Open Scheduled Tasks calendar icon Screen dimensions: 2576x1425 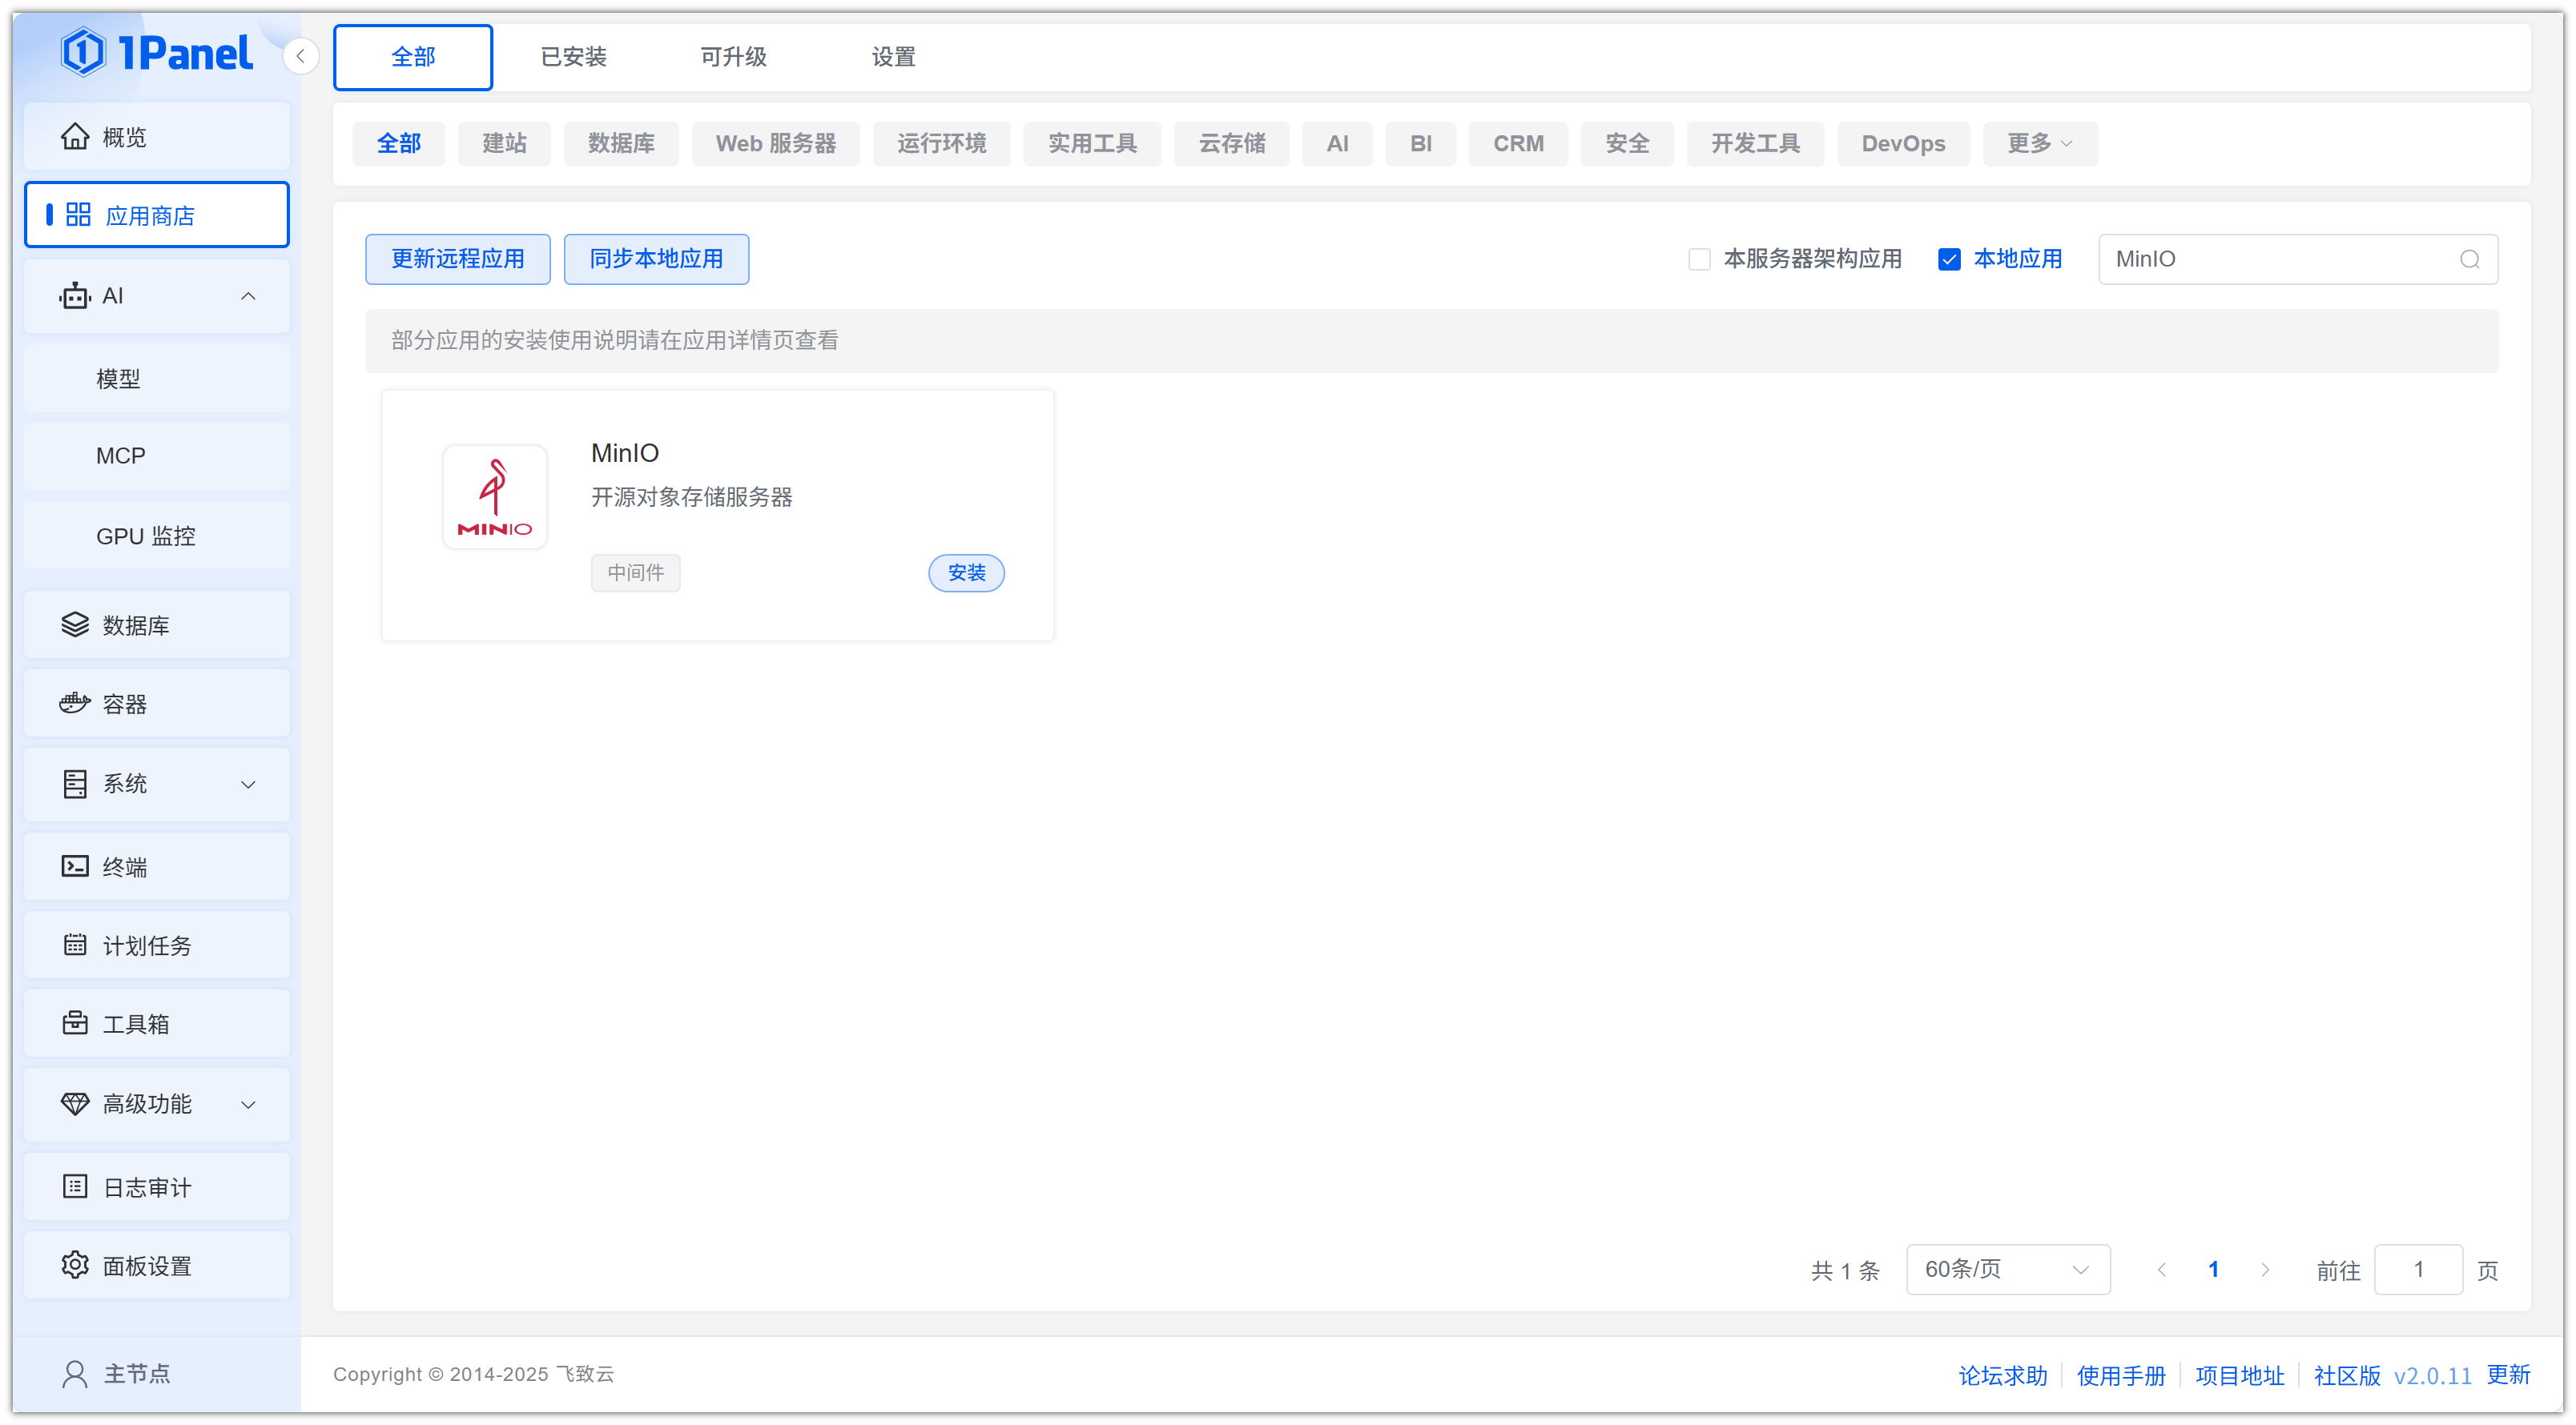tap(74, 945)
